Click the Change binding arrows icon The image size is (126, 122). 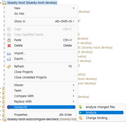81,118
